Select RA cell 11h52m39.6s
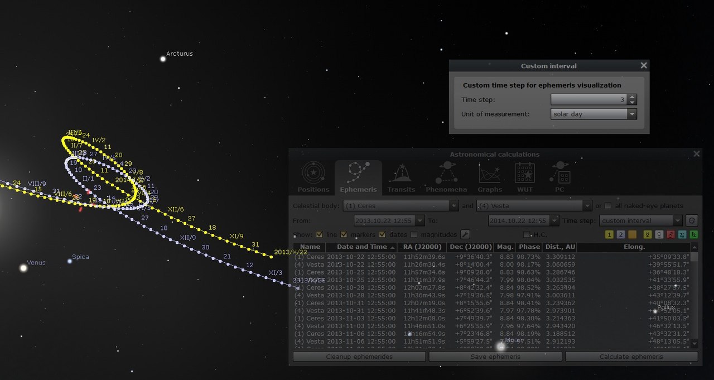 coord(423,257)
